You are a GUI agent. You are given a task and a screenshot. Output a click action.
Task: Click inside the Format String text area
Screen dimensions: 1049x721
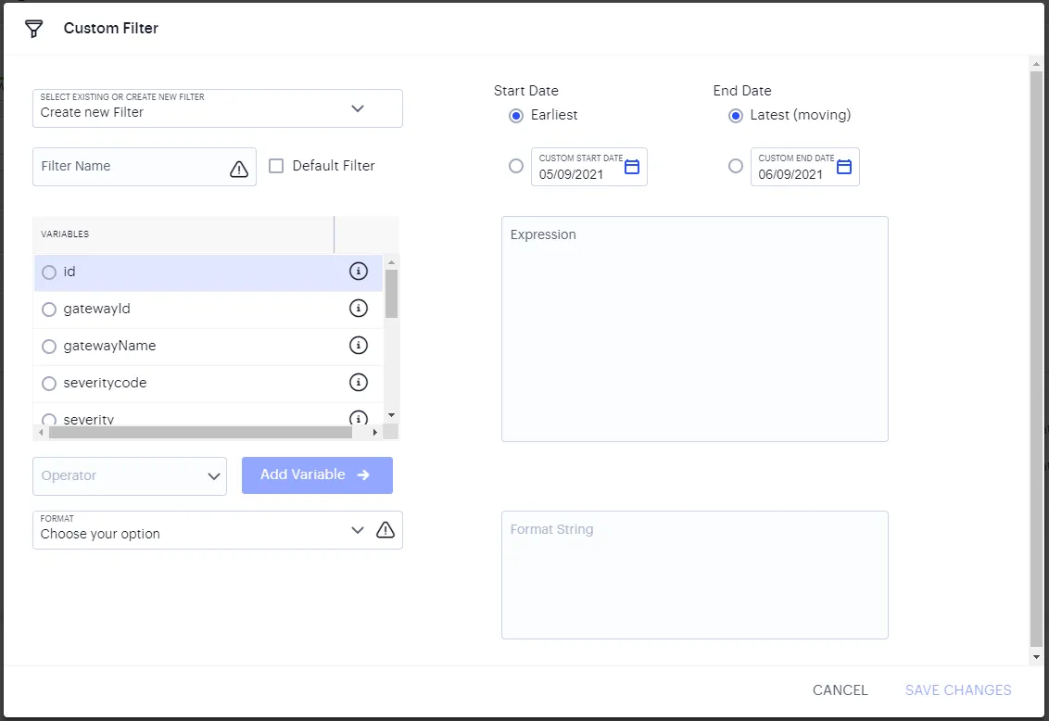click(x=694, y=576)
